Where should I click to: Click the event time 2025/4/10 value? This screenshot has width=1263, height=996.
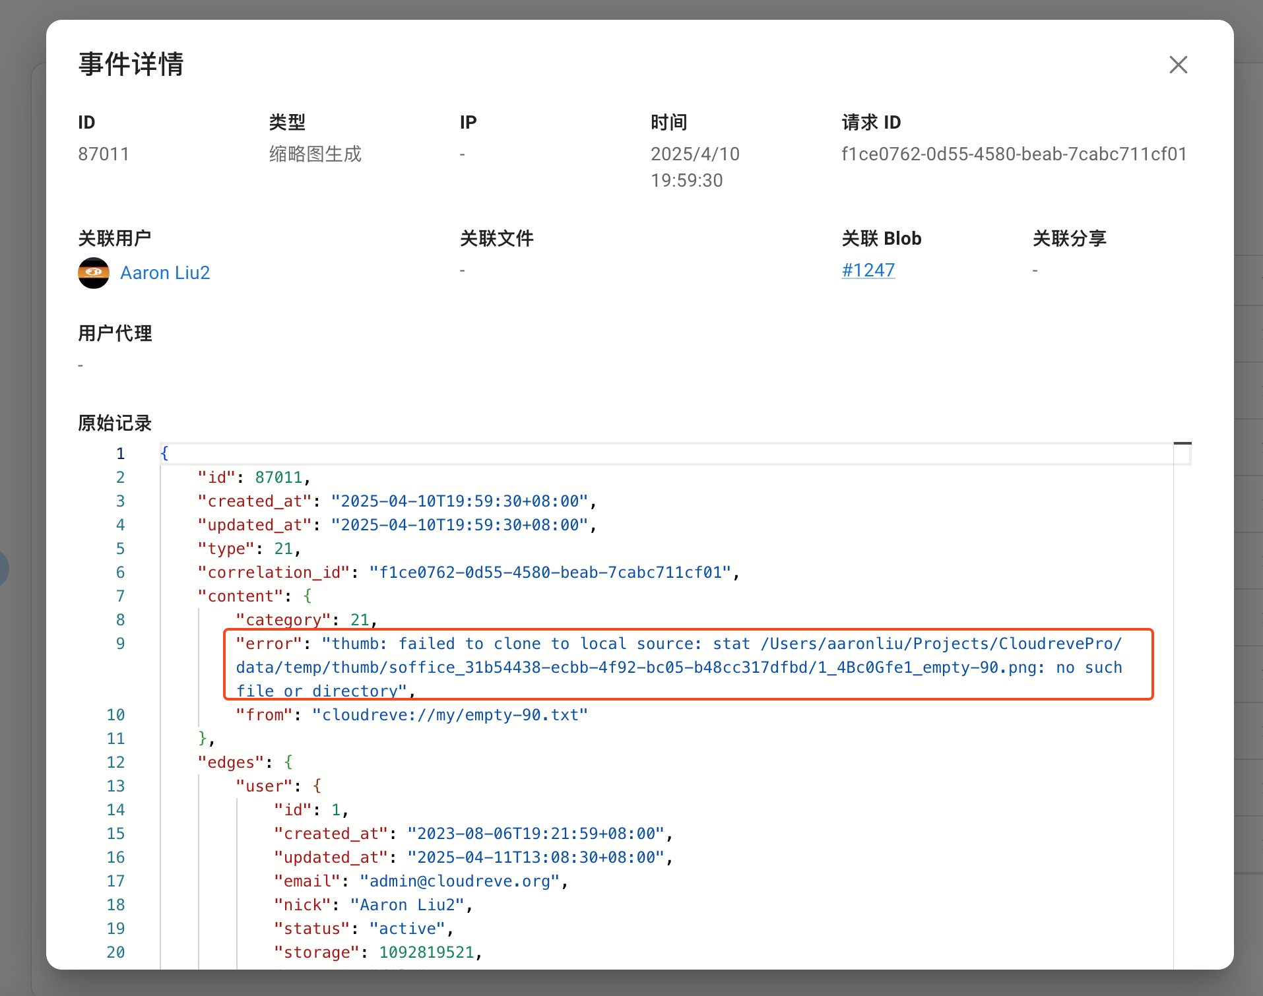point(694,154)
